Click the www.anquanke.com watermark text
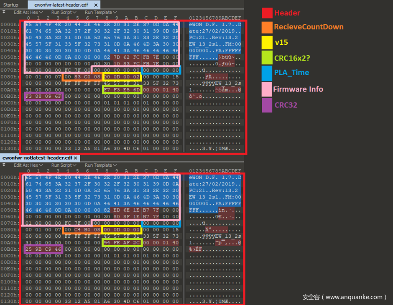The width and height of the screenshot is (393, 305). (345, 297)
